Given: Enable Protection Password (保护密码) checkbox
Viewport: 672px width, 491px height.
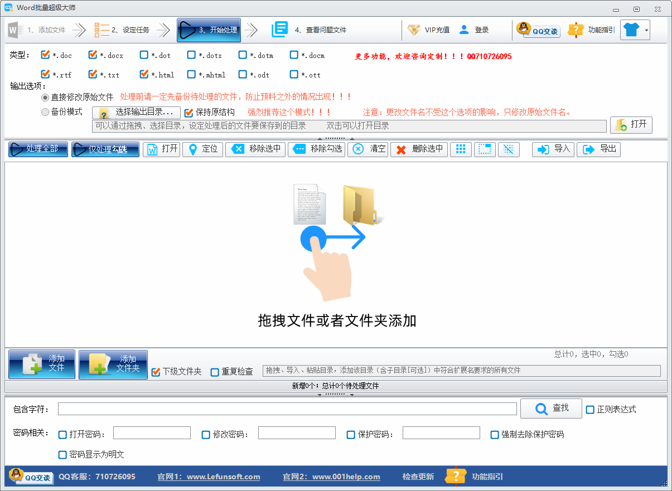Looking at the screenshot, I should pyautogui.click(x=351, y=435).
